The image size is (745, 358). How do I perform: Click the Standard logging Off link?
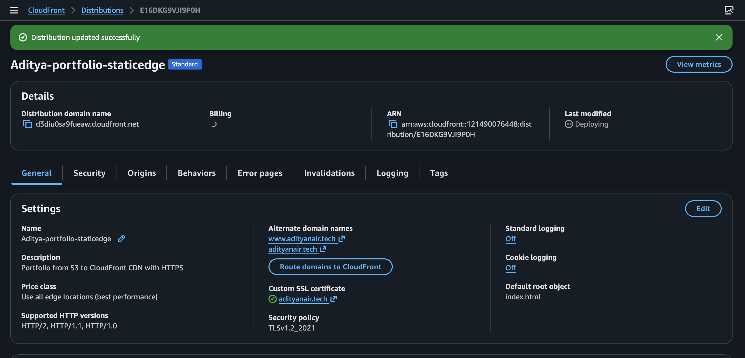[x=511, y=239]
